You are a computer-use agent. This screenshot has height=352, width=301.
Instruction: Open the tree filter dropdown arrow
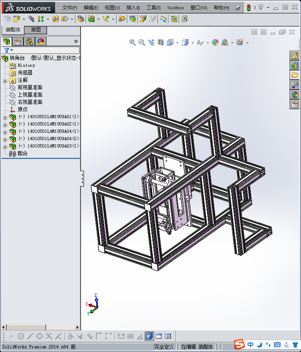coord(12,50)
